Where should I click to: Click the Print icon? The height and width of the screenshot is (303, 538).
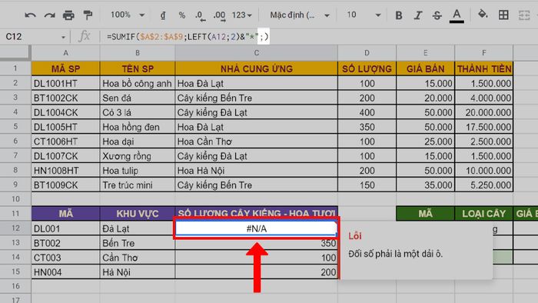pyautogui.click(x=68, y=15)
